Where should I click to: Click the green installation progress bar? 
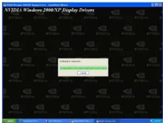coord(83,68)
